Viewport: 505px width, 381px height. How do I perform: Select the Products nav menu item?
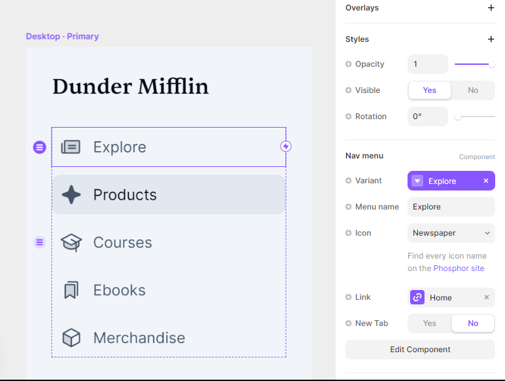tap(169, 194)
